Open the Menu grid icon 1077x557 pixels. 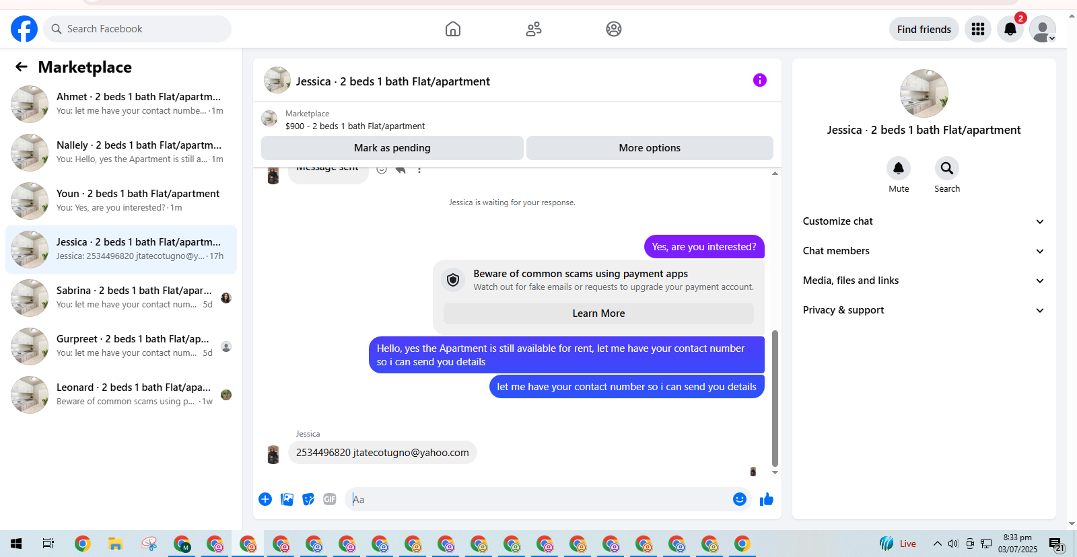pos(978,29)
